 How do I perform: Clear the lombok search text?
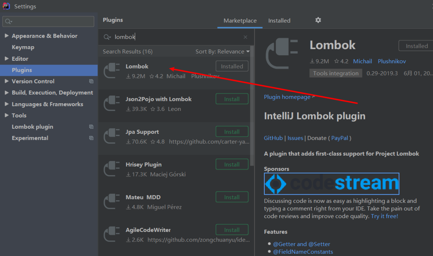[x=245, y=37]
